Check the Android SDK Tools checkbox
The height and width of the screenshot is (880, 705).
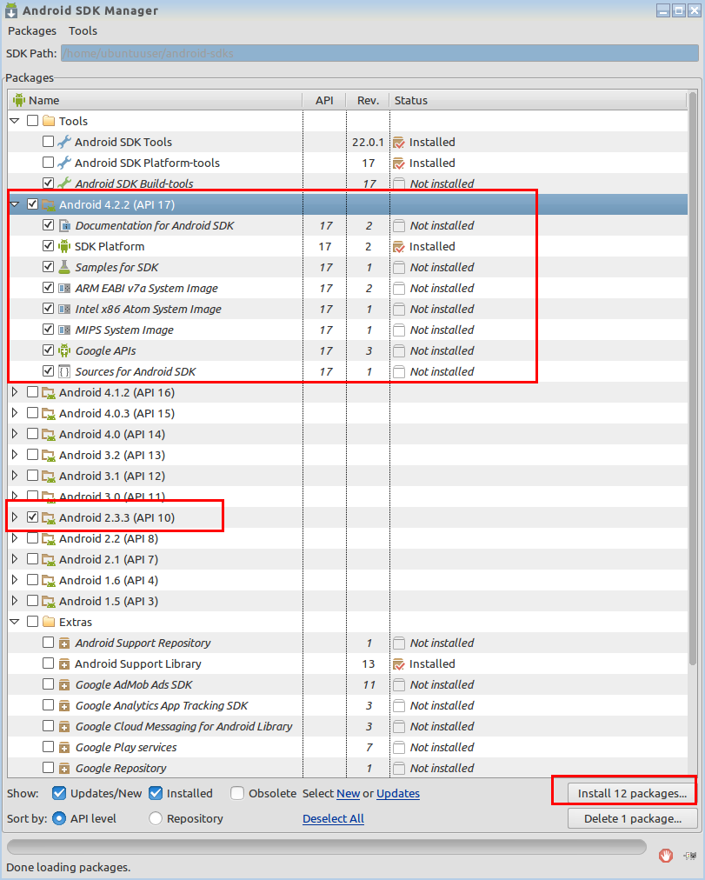click(48, 142)
